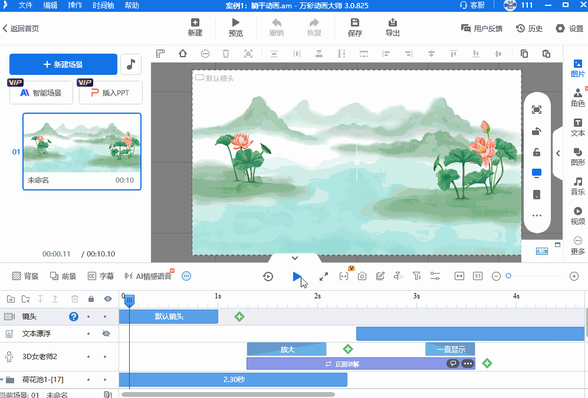Click the 返回首页 link

pyautogui.click(x=21, y=28)
